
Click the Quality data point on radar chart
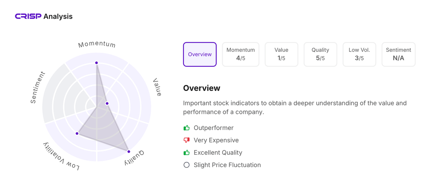point(129,151)
